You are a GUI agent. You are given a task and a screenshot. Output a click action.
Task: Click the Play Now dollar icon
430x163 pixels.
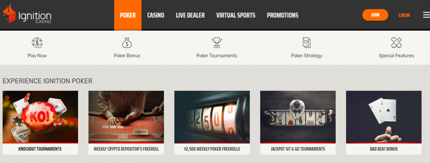(37, 43)
